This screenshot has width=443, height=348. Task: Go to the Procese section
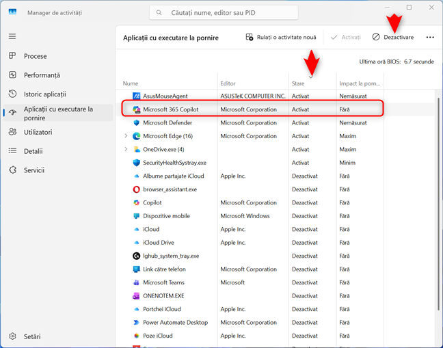(35, 56)
